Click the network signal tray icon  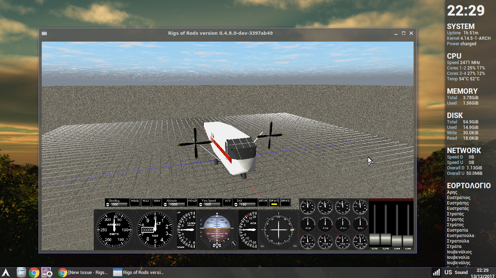click(x=436, y=273)
